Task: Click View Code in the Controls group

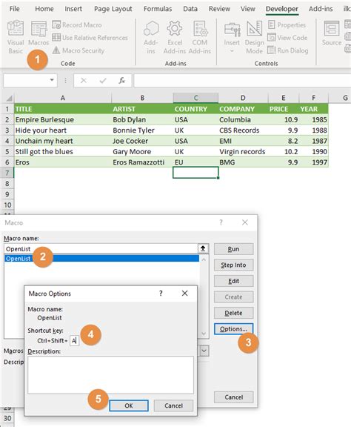Action: (x=287, y=38)
